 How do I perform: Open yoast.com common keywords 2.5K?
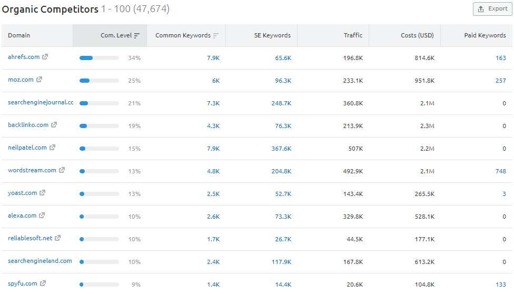point(213,193)
